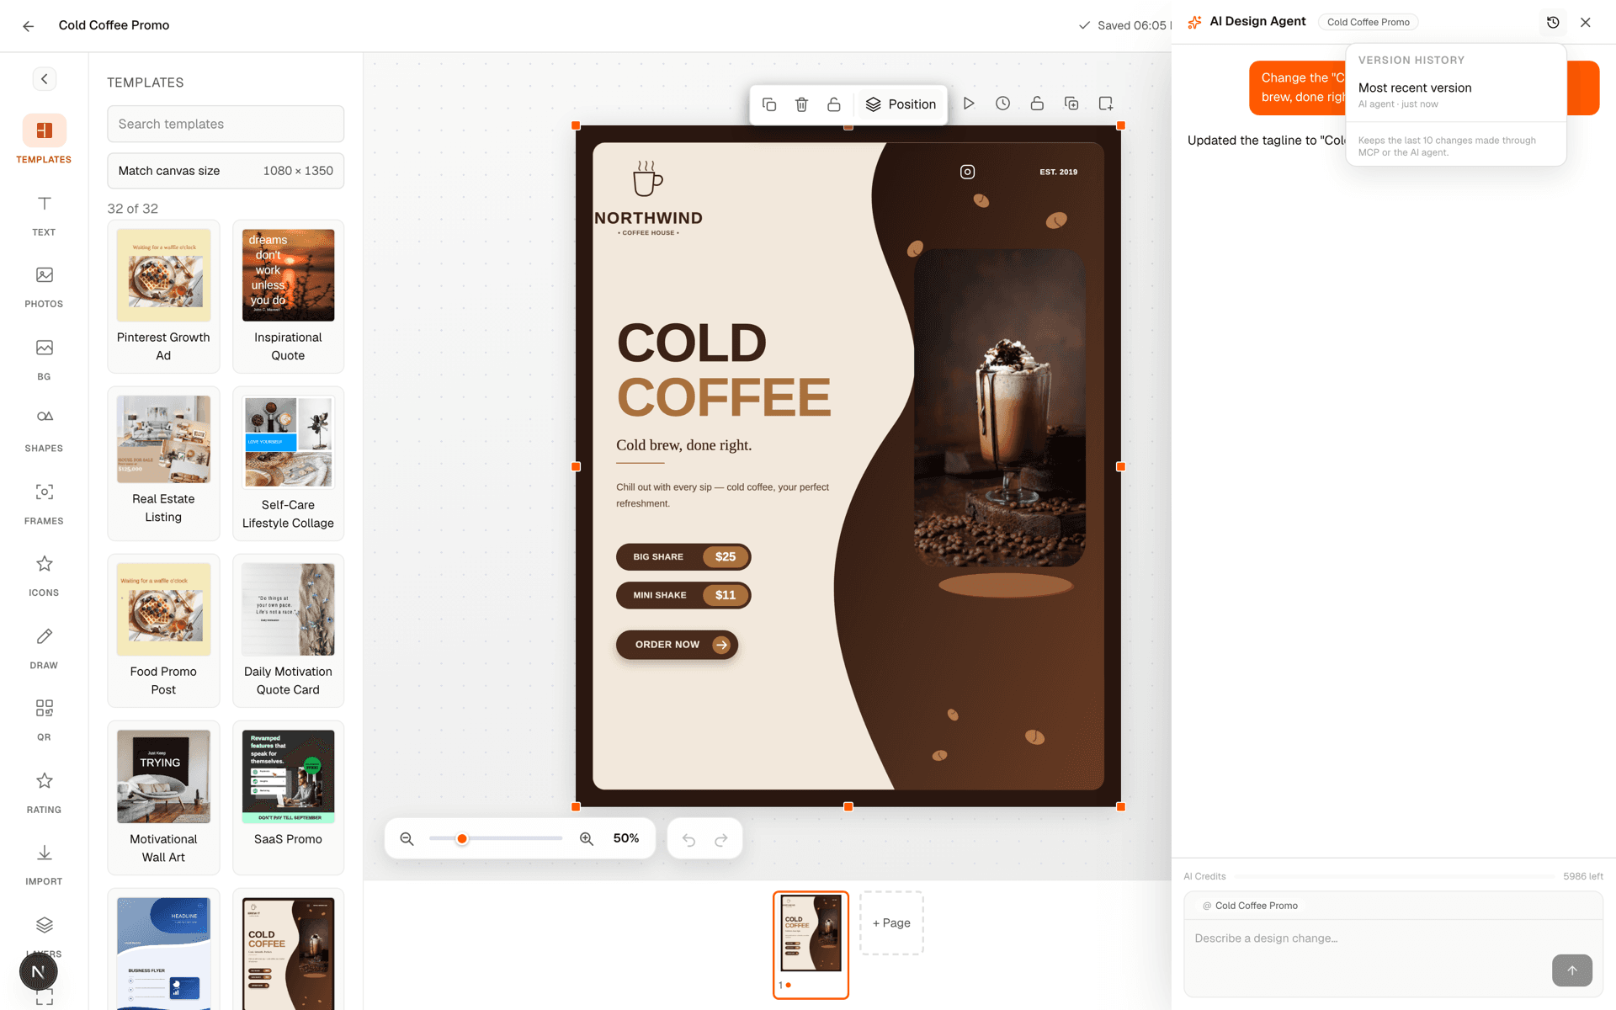Viewport: 1616px width, 1010px height.
Task: Open the QR code tool
Action: point(44,720)
